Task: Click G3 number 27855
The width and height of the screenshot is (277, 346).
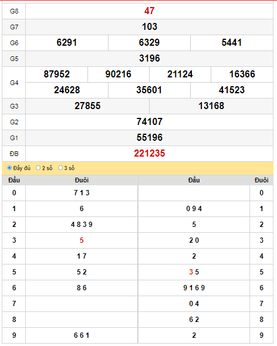Action: [87, 106]
